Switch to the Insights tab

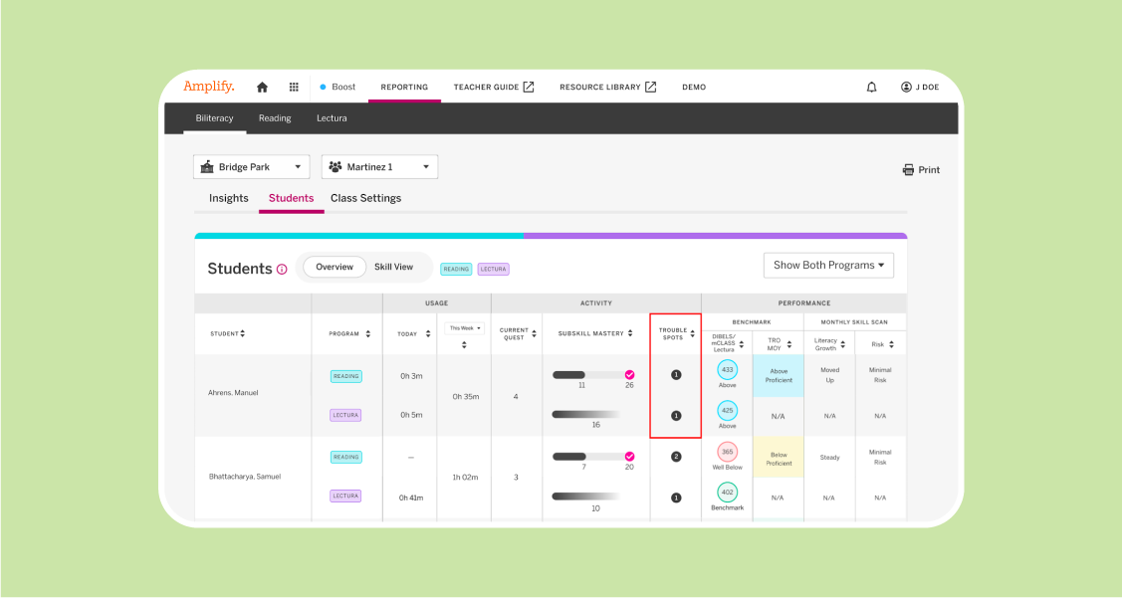point(229,198)
